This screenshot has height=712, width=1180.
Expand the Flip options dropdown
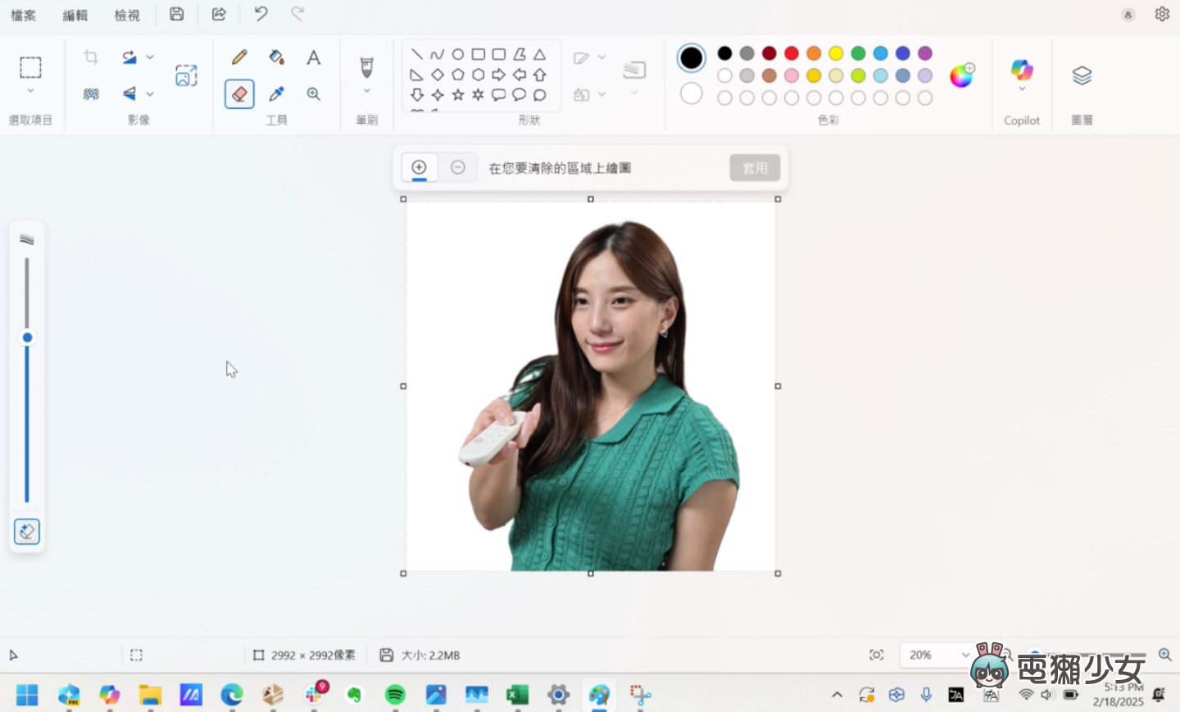[x=150, y=94]
